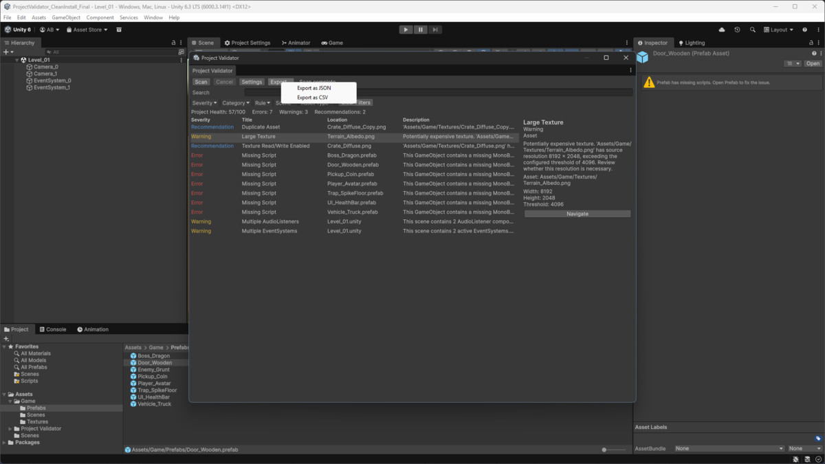Expand the Project Validator folder
Screen dimensions: 825x464
[10, 429]
